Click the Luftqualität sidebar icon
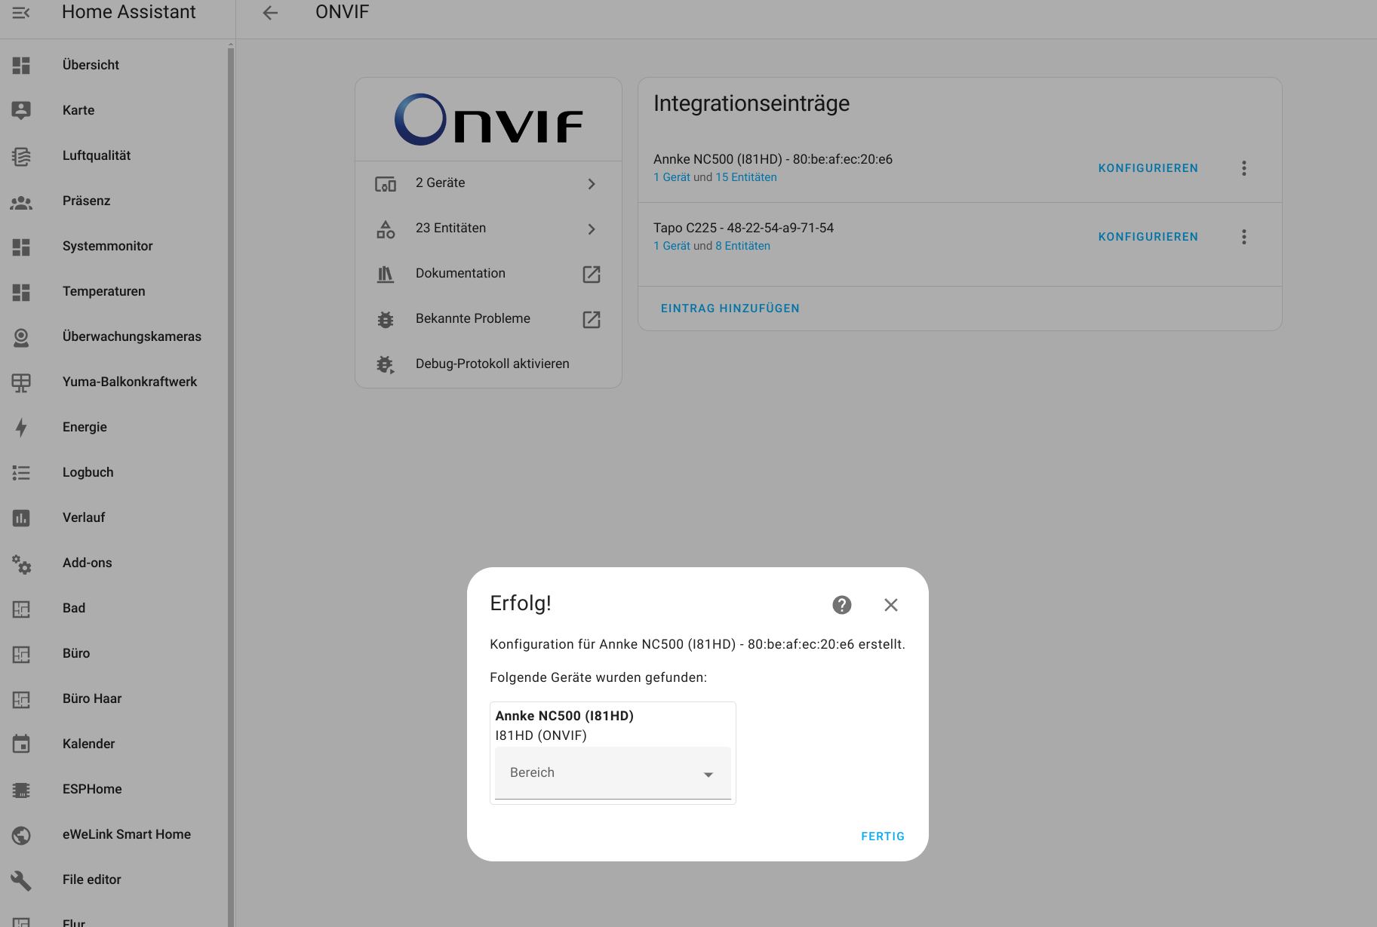Screen dimensions: 1377x927 pyautogui.click(x=21, y=155)
